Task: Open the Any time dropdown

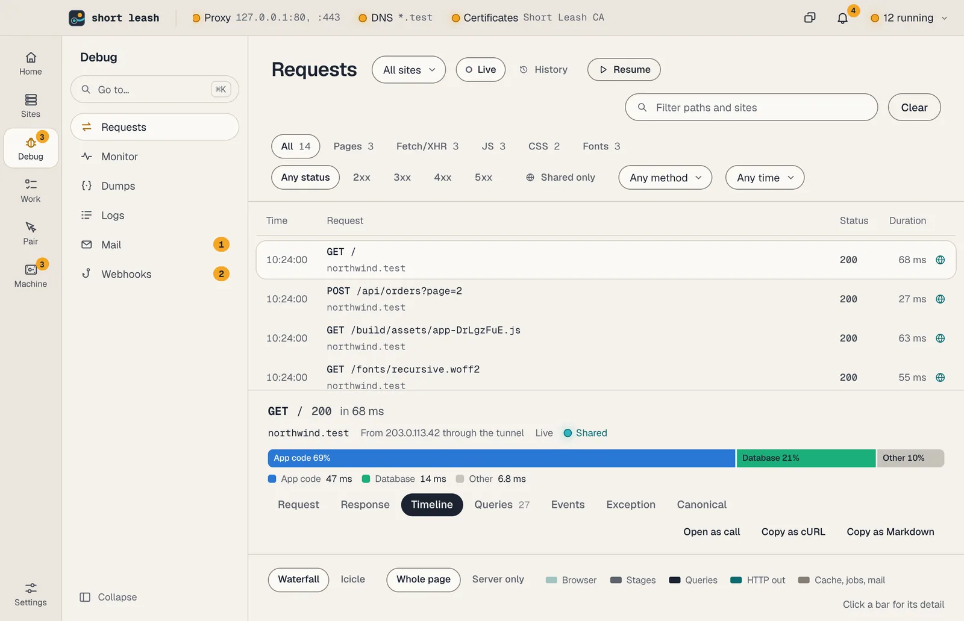Action: point(765,178)
